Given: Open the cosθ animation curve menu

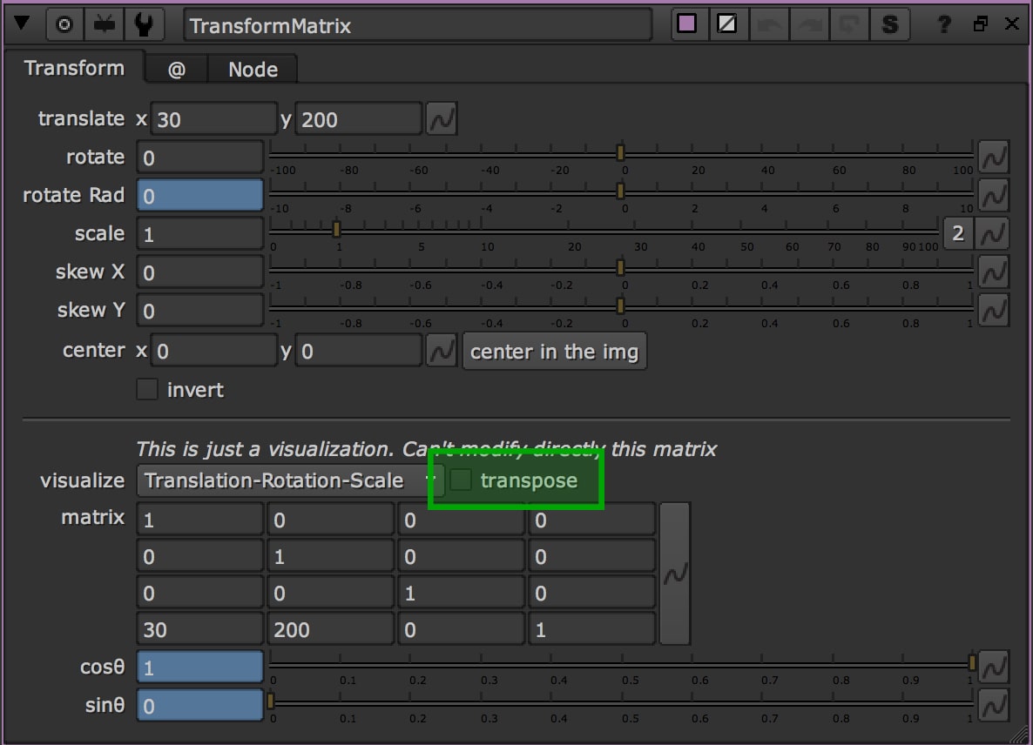Looking at the screenshot, I should point(994,668).
